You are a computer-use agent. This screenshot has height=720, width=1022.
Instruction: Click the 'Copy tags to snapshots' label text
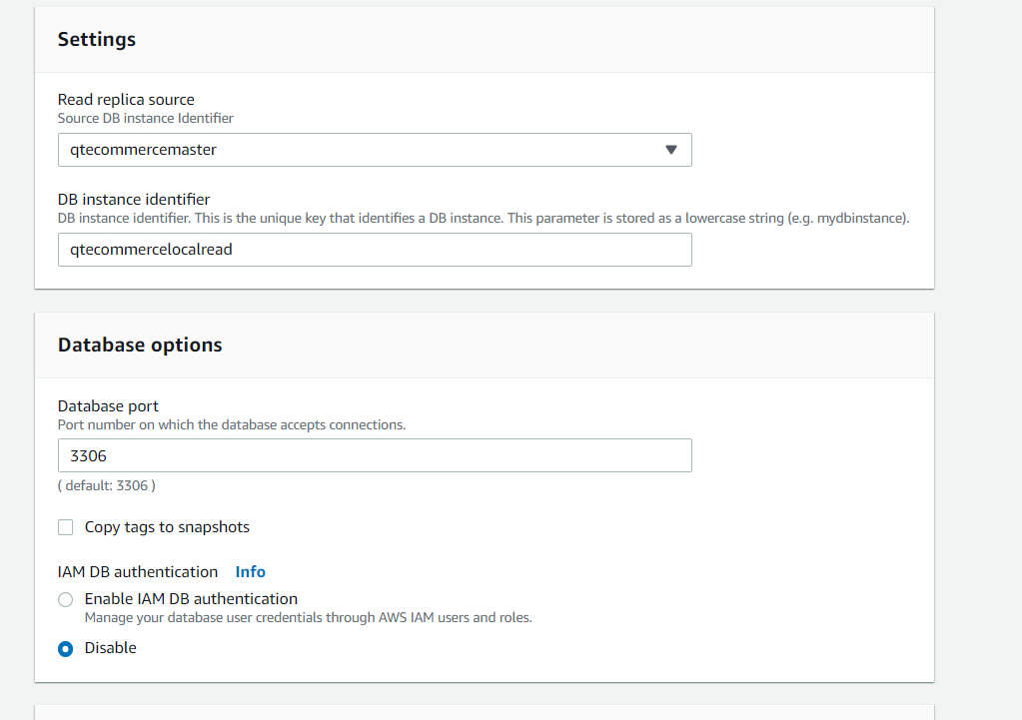pos(167,526)
